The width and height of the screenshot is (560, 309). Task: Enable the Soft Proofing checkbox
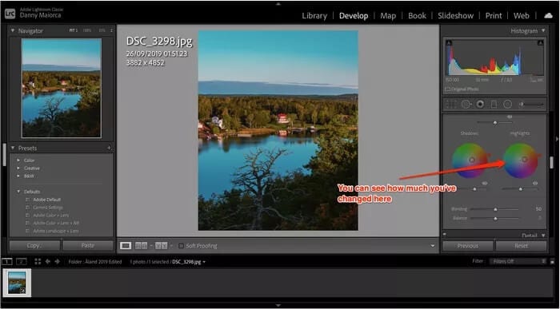(181, 246)
